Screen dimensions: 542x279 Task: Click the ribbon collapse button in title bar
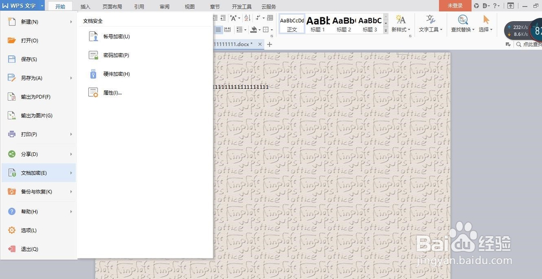tap(511, 5)
